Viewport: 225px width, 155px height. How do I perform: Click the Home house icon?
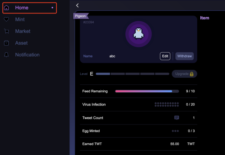pos(6,8)
